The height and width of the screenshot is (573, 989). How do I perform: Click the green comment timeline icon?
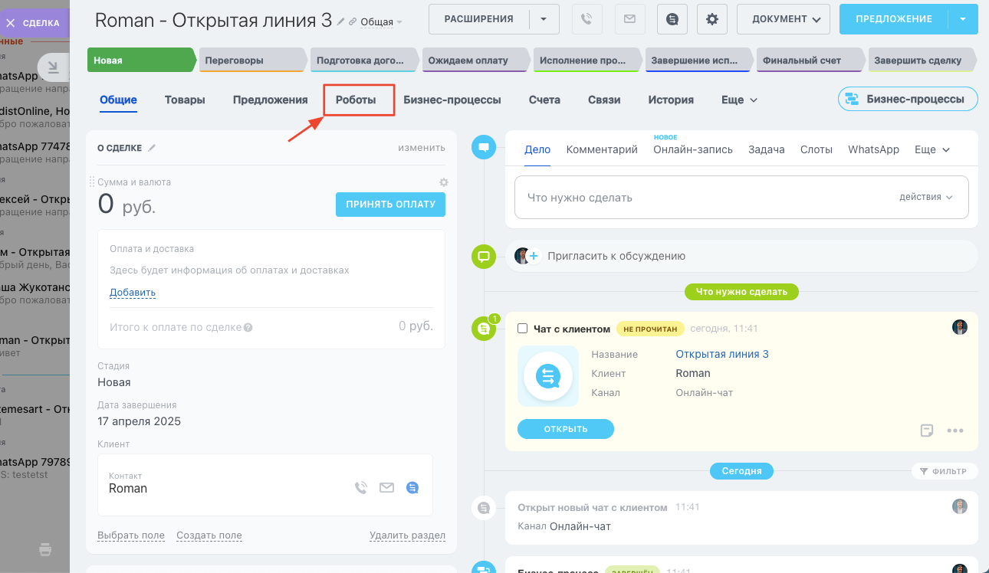point(483,257)
